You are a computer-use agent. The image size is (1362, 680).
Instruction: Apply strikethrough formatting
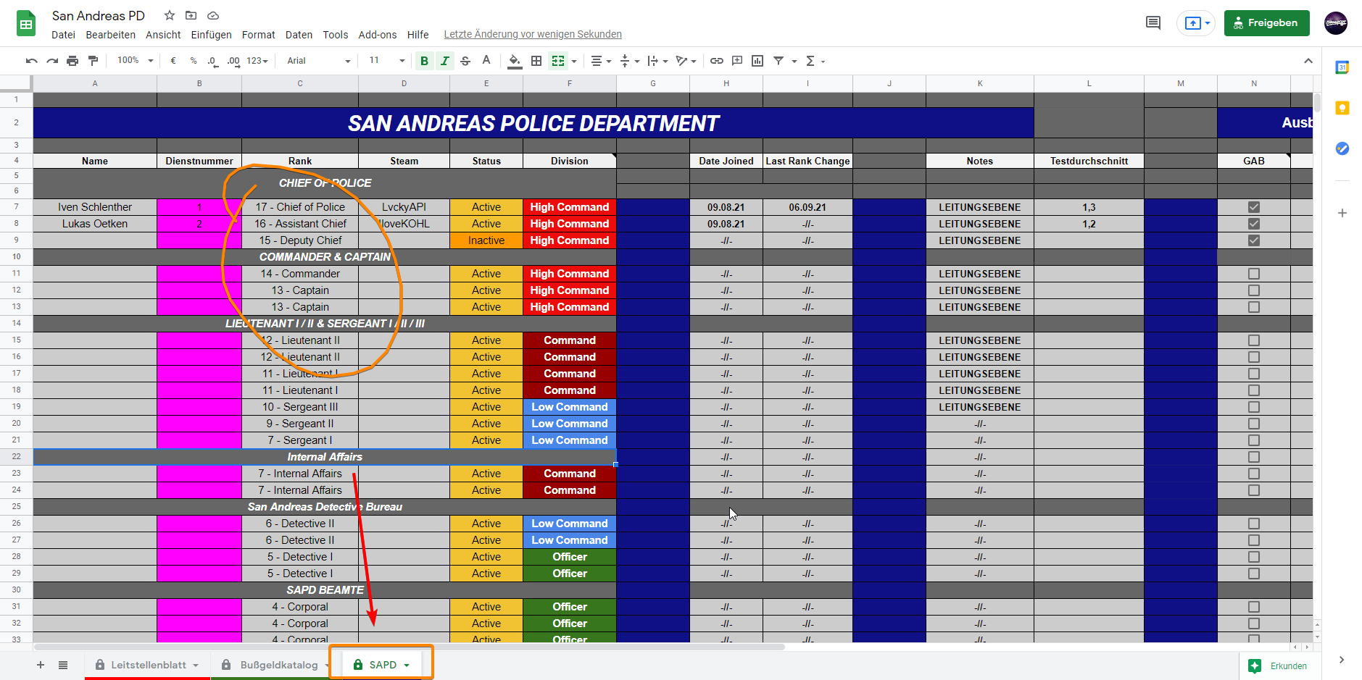pos(465,61)
